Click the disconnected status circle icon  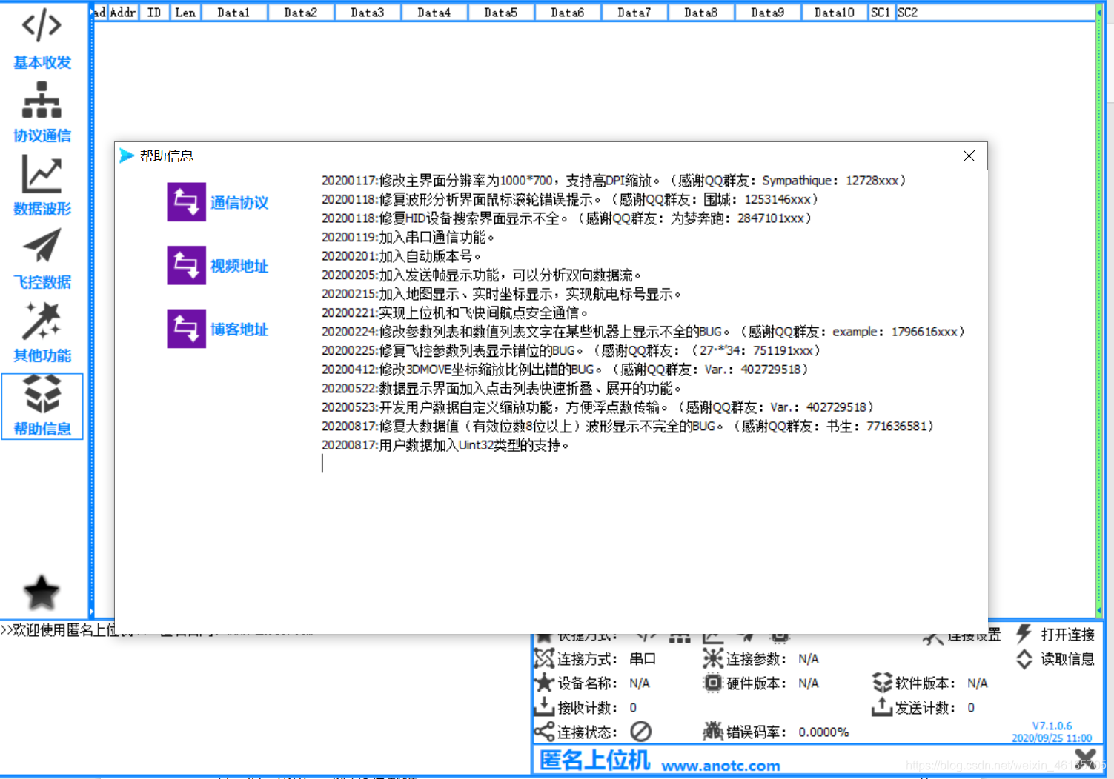[x=640, y=732]
